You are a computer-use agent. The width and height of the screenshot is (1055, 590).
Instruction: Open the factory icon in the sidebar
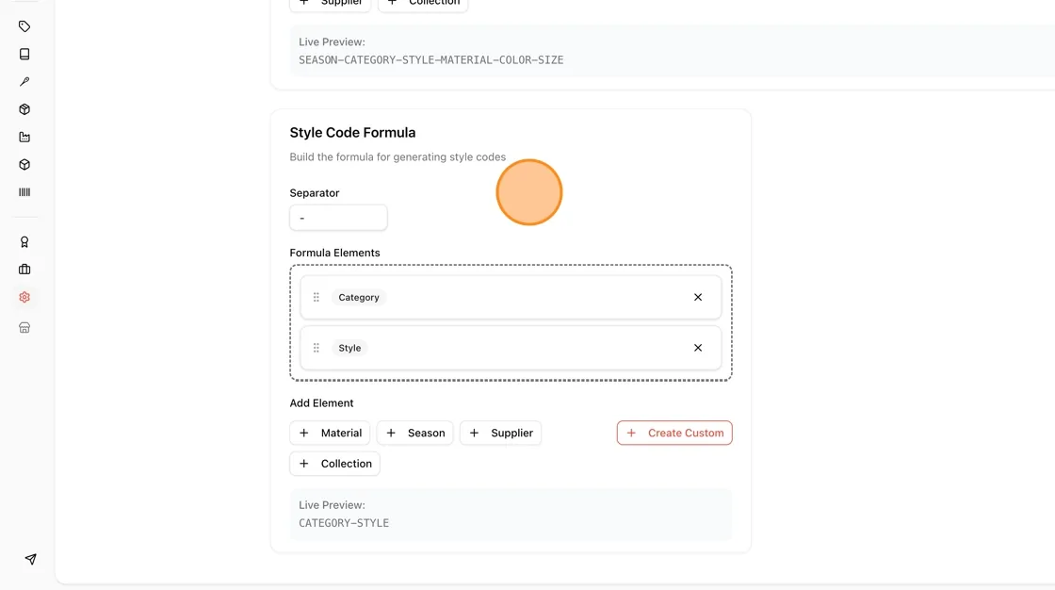point(24,137)
